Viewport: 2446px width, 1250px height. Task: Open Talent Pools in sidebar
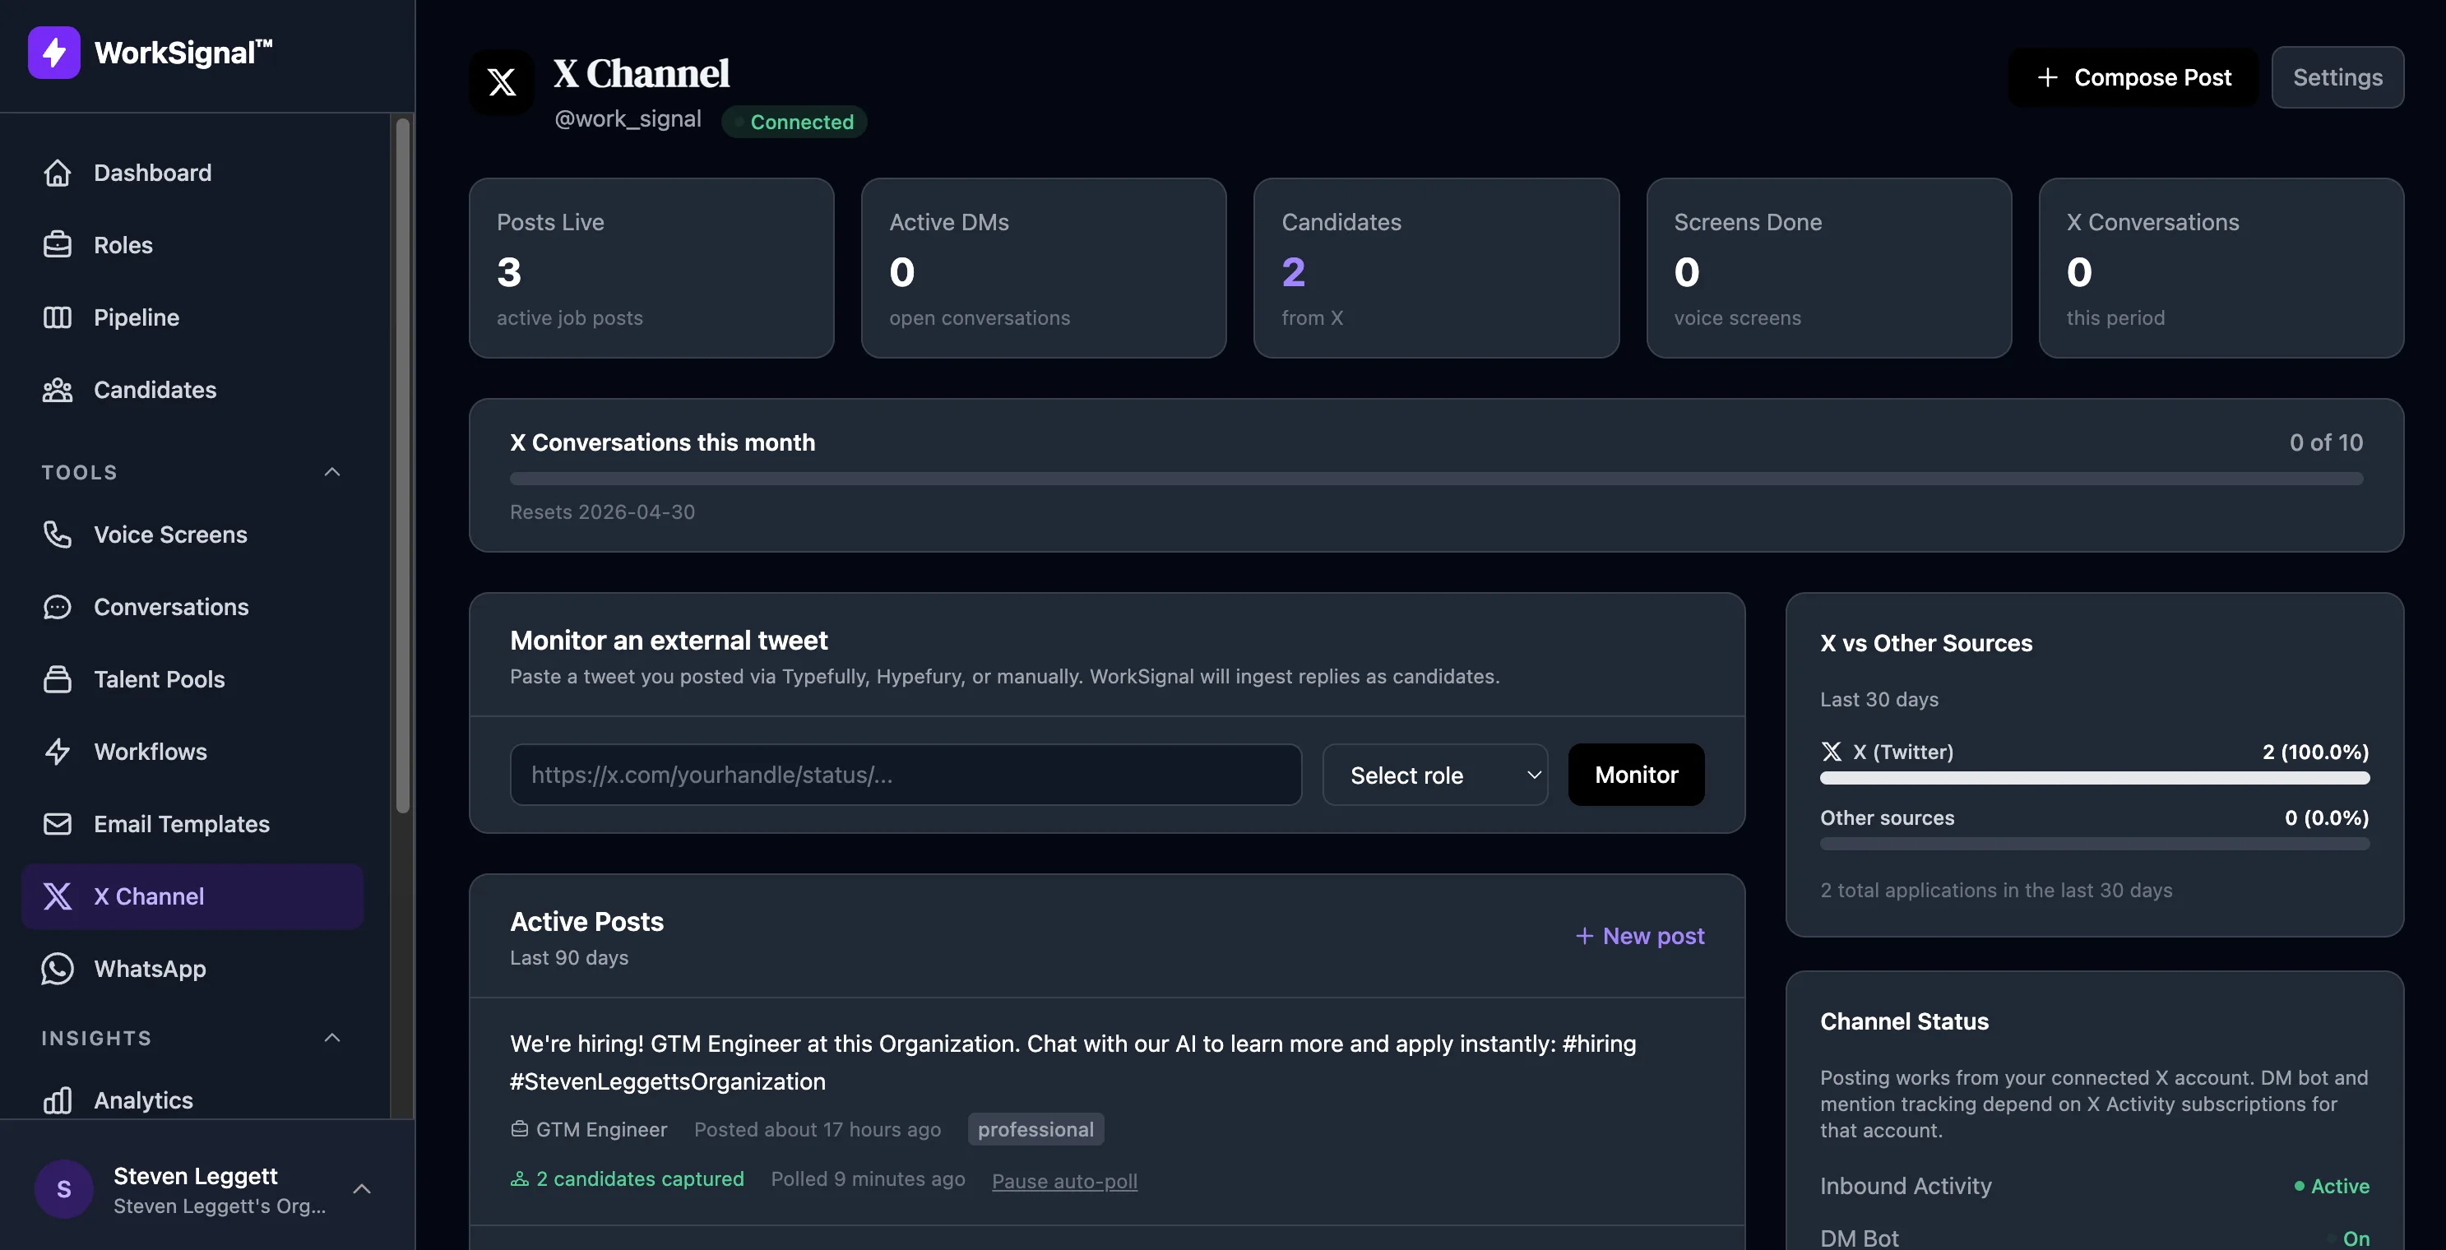coord(192,678)
